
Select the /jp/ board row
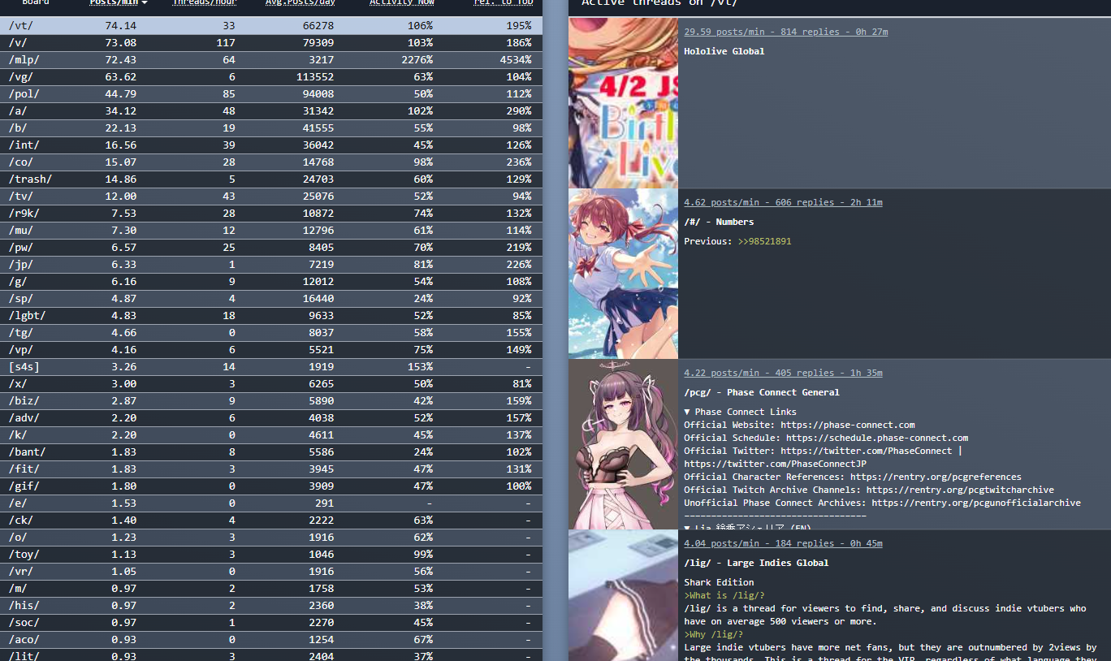coord(271,265)
